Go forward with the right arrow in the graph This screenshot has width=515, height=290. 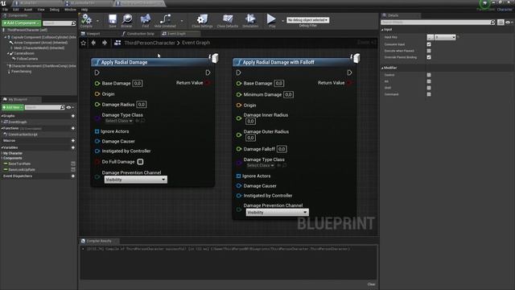105,43
